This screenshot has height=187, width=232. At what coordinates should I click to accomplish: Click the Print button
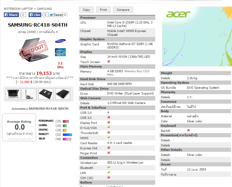pos(103,10)
